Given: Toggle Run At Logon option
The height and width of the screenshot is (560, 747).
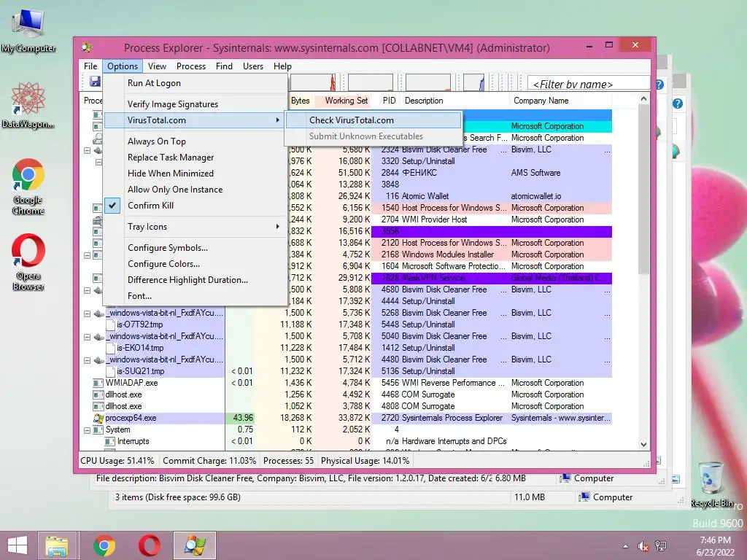Looking at the screenshot, I should (195, 83).
